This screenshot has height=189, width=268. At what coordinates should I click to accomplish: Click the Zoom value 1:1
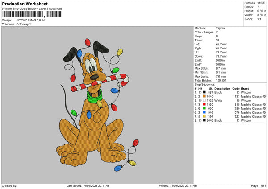click(x=259, y=19)
